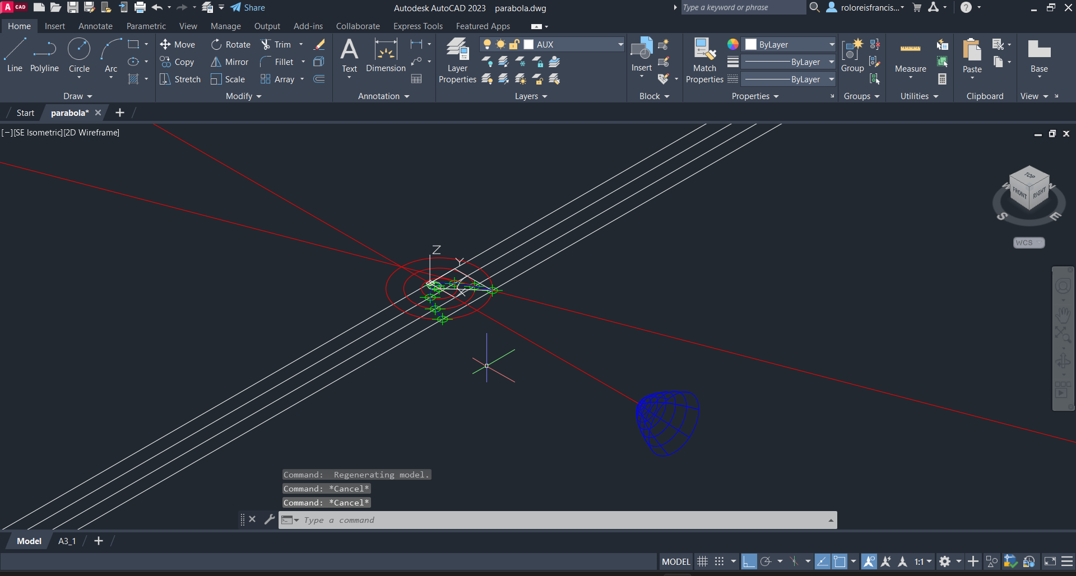Toggle the AUX layer lightbulb on/off
The image size is (1076, 576).
pyautogui.click(x=487, y=44)
